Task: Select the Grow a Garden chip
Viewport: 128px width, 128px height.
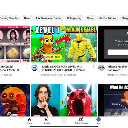Action: (108, 18)
